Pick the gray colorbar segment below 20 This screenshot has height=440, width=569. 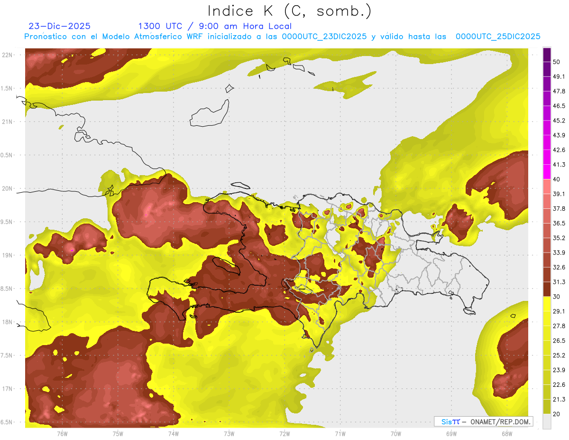point(547,421)
